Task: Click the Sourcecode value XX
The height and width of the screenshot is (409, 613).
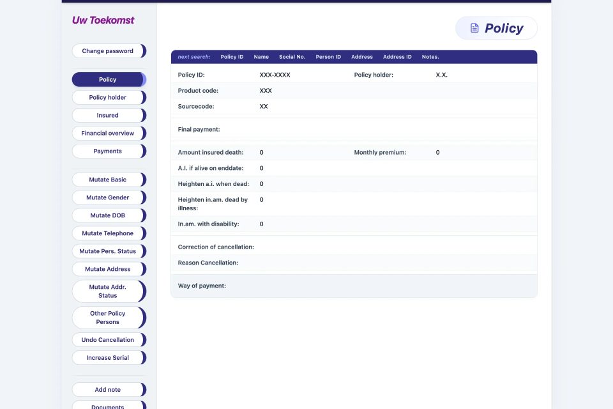Action: 264,107
